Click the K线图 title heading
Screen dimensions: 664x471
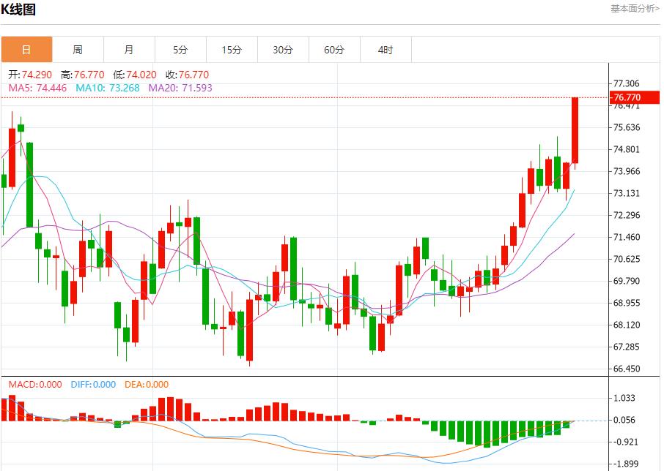(x=18, y=10)
